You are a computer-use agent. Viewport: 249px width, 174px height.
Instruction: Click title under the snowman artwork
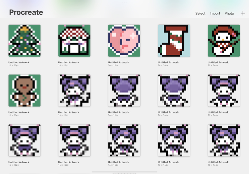[x=218, y=62]
